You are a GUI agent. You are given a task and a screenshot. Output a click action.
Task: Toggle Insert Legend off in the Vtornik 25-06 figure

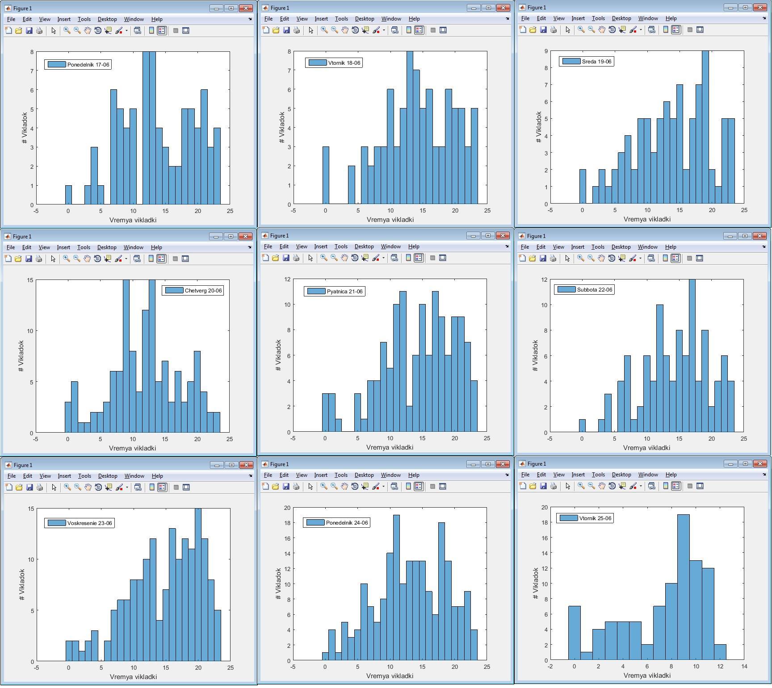[675, 486]
